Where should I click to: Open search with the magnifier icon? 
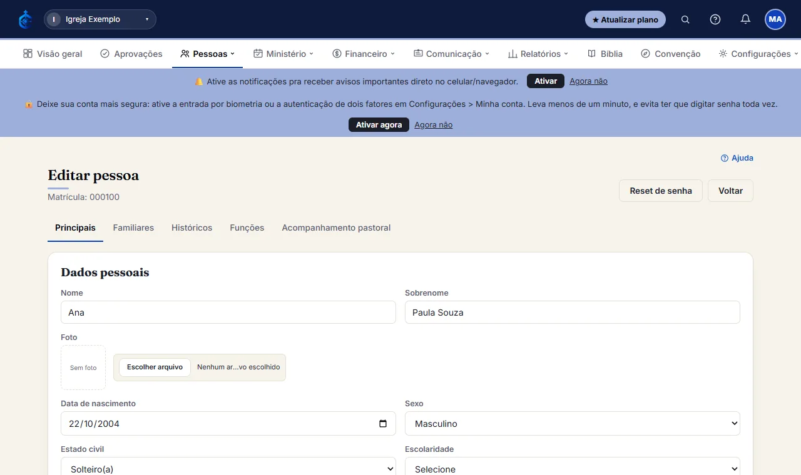point(685,19)
